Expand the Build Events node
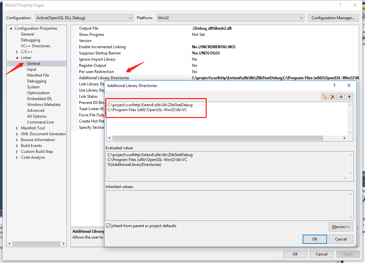 click(x=17, y=145)
